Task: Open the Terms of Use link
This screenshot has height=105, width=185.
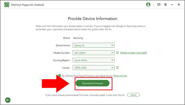Action: (x=120, y=76)
